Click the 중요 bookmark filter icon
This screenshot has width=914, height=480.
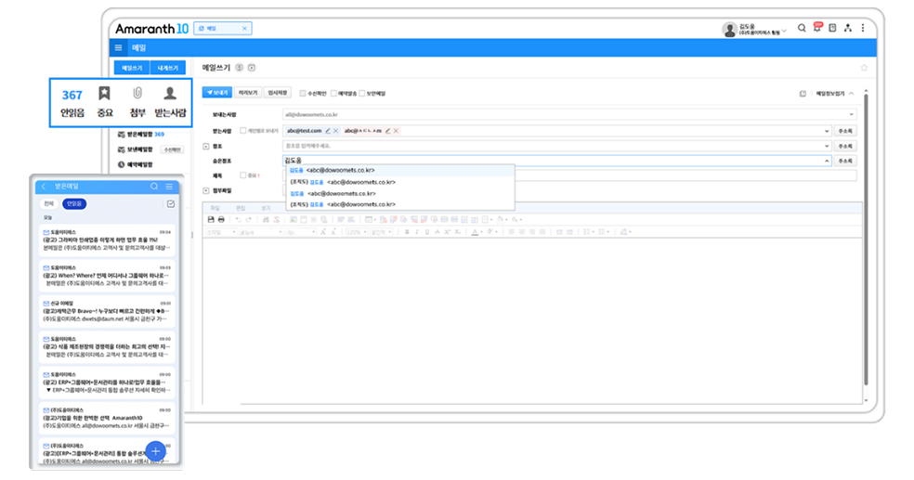click(x=104, y=93)
